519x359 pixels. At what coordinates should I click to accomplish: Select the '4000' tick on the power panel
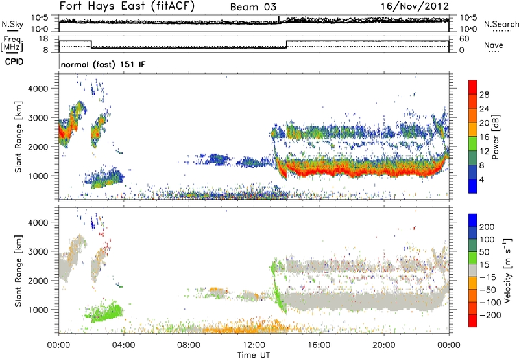(38, 89)
